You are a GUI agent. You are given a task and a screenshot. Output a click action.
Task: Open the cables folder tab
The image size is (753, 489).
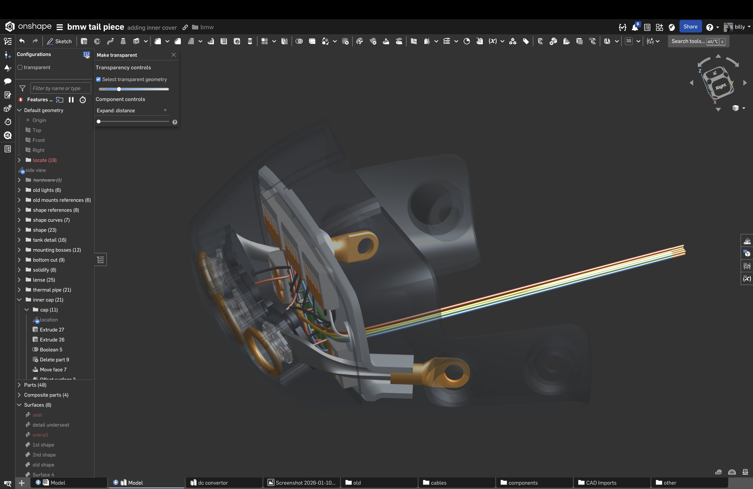pyautogui.click(x=438, y=483)
